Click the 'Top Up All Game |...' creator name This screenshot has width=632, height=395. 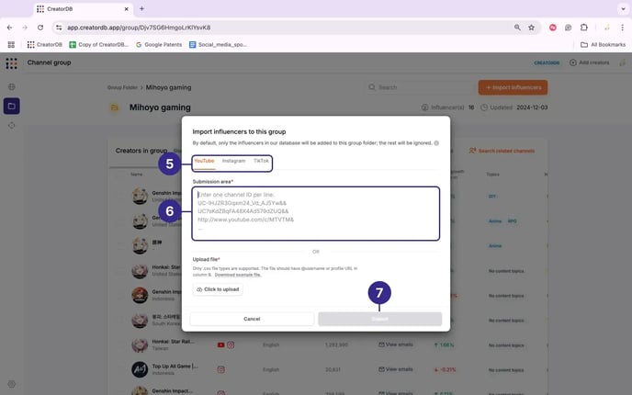175,367
